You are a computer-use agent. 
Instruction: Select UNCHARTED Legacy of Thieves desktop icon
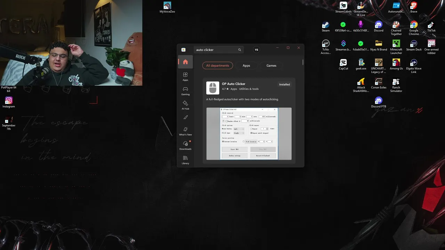tap(379, 66)
